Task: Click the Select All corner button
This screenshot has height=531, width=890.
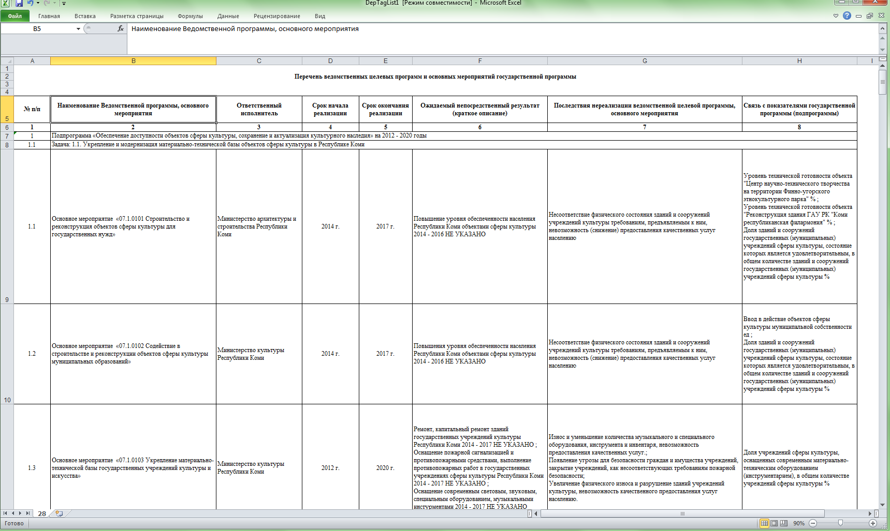Action: 7,61
